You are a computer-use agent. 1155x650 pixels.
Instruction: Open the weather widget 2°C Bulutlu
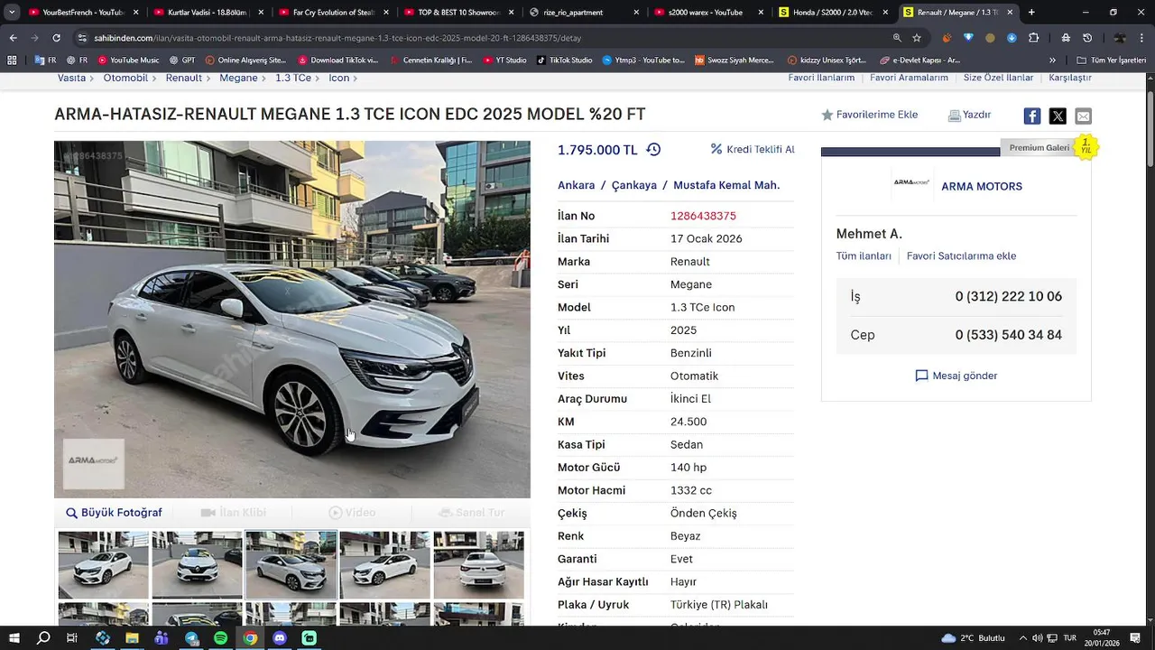click(x=973, y=638)
